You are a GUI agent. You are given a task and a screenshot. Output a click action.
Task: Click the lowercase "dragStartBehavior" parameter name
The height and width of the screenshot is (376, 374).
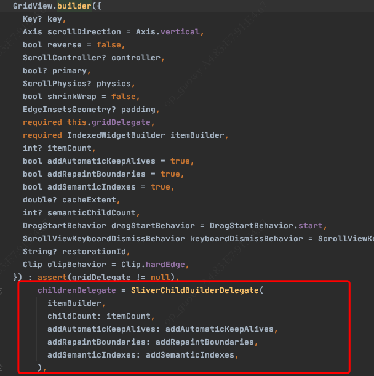(x=153, y=226)
